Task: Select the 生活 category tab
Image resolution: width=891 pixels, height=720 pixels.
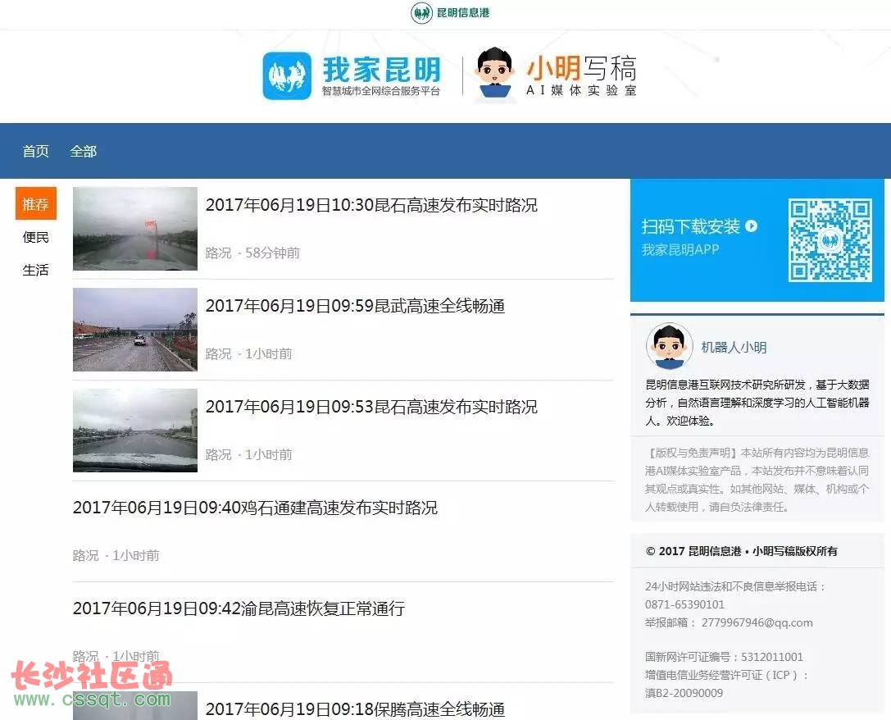Action: (36, 270)
